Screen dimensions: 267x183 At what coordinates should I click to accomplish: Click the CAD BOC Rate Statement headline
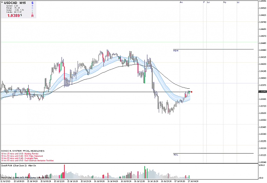22,156
